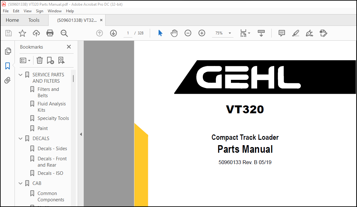Toggle the Bookmarks panel sidebar icon
This screenshot has height=207, width=357.
point(8,66)
